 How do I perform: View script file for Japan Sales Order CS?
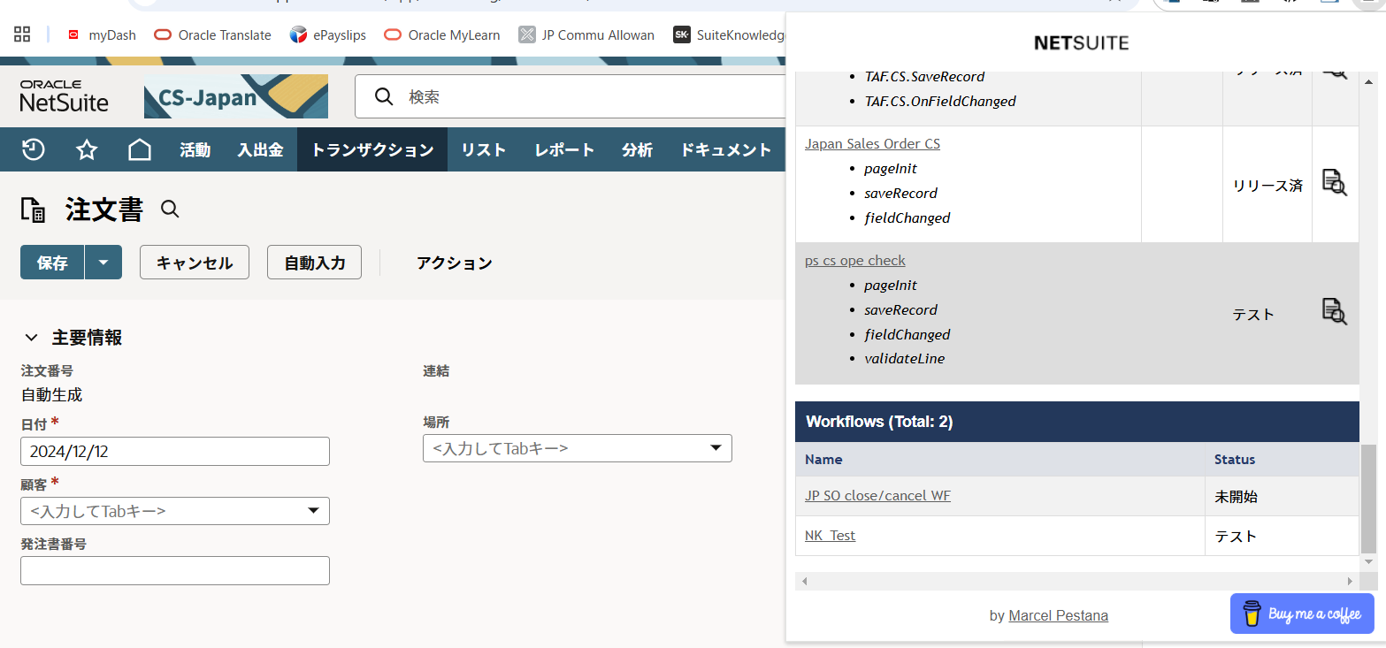pos(1334,183)
